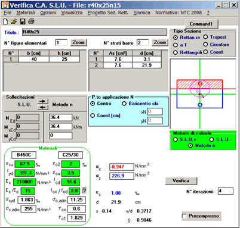
Task: Click the sigma s result field 226.9
Action: (x=122, y=176)
